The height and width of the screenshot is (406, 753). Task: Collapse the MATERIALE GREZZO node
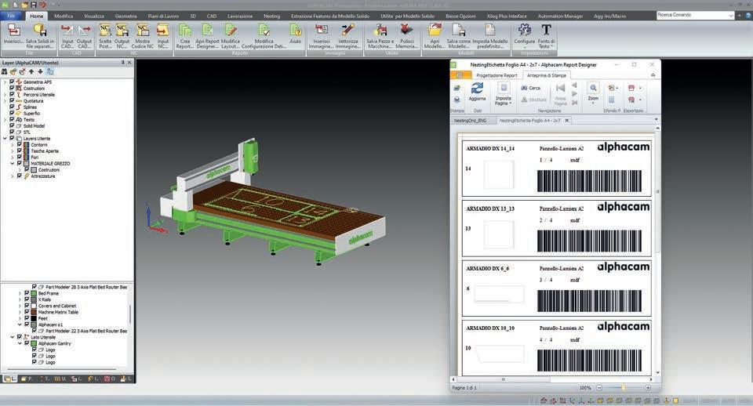tap(13, 164)
